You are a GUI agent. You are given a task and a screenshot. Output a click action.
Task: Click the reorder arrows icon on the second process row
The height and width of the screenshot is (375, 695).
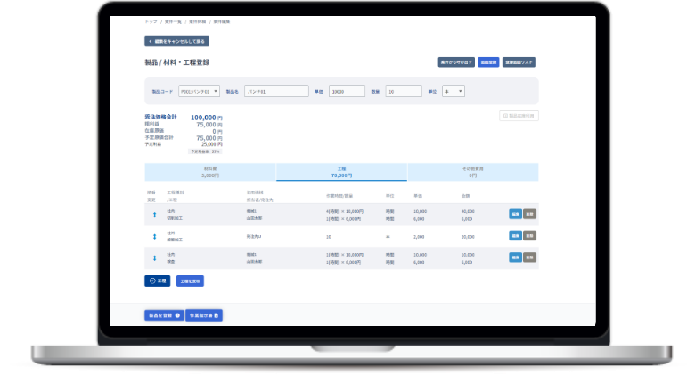click(154, 237)
